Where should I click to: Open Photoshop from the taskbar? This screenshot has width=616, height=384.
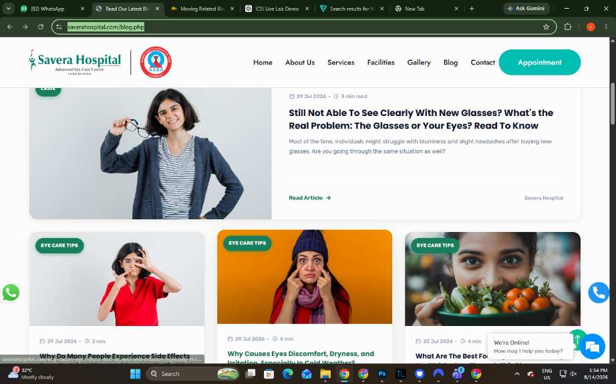click(382, 374)
